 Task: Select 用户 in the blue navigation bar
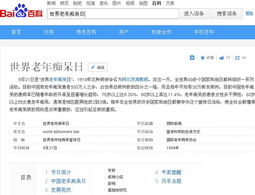click(x=124, y=32)
